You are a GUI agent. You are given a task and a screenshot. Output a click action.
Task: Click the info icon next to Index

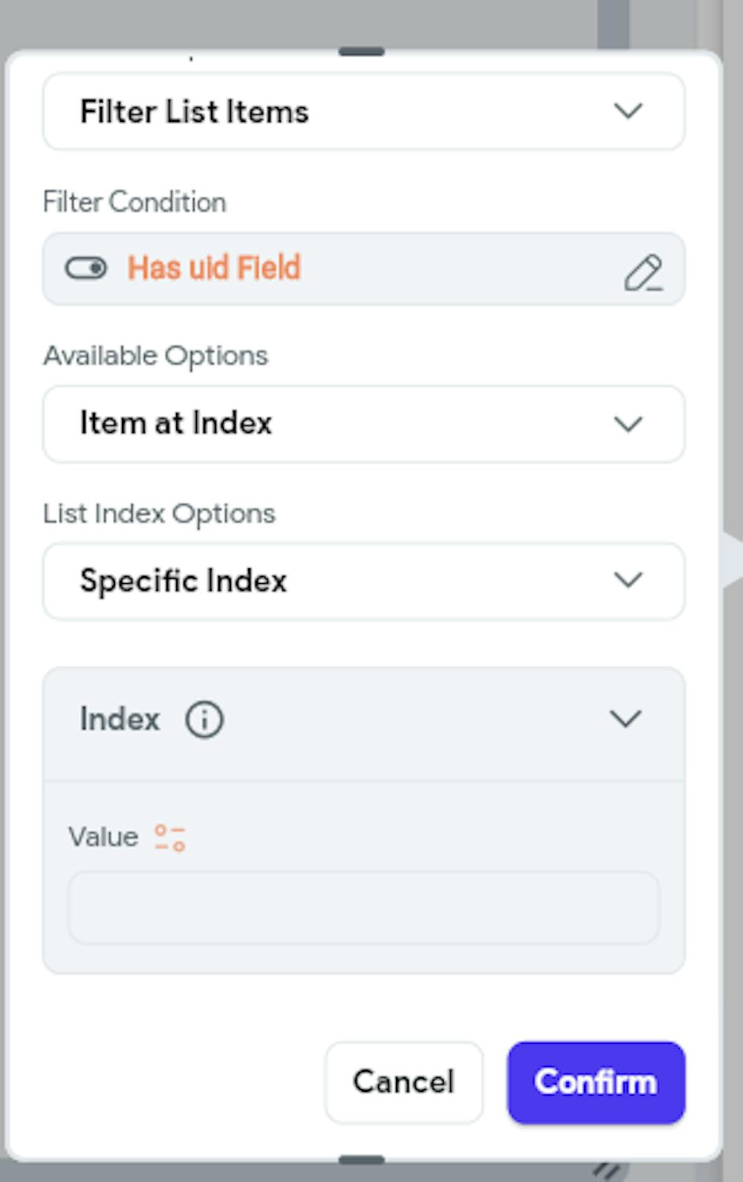204,718
